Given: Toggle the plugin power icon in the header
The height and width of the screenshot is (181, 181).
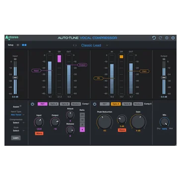Looking at the screenshot, I should click(173, 38).
